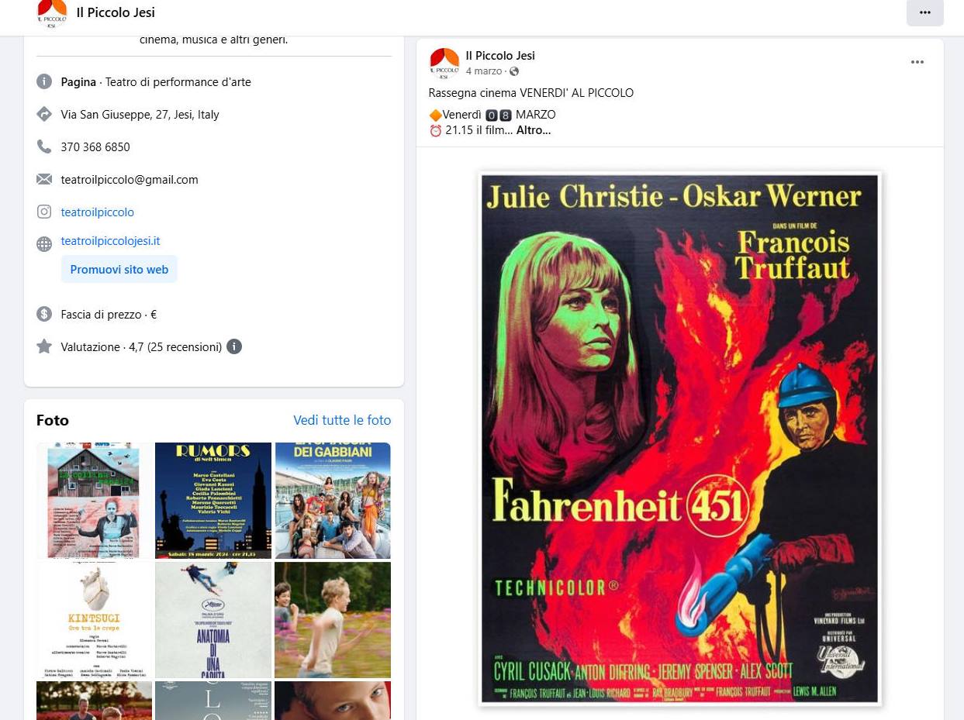Click the rating info icon next to recensioni
This screenshot has height=720, width=964.
[x=234, y=346]
